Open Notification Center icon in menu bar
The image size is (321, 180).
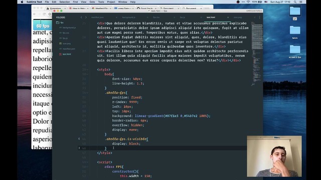[x=301, y=2]
